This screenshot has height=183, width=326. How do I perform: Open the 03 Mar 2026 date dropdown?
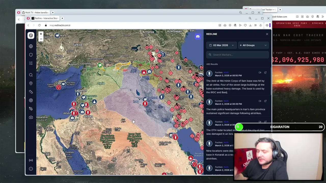221,45
